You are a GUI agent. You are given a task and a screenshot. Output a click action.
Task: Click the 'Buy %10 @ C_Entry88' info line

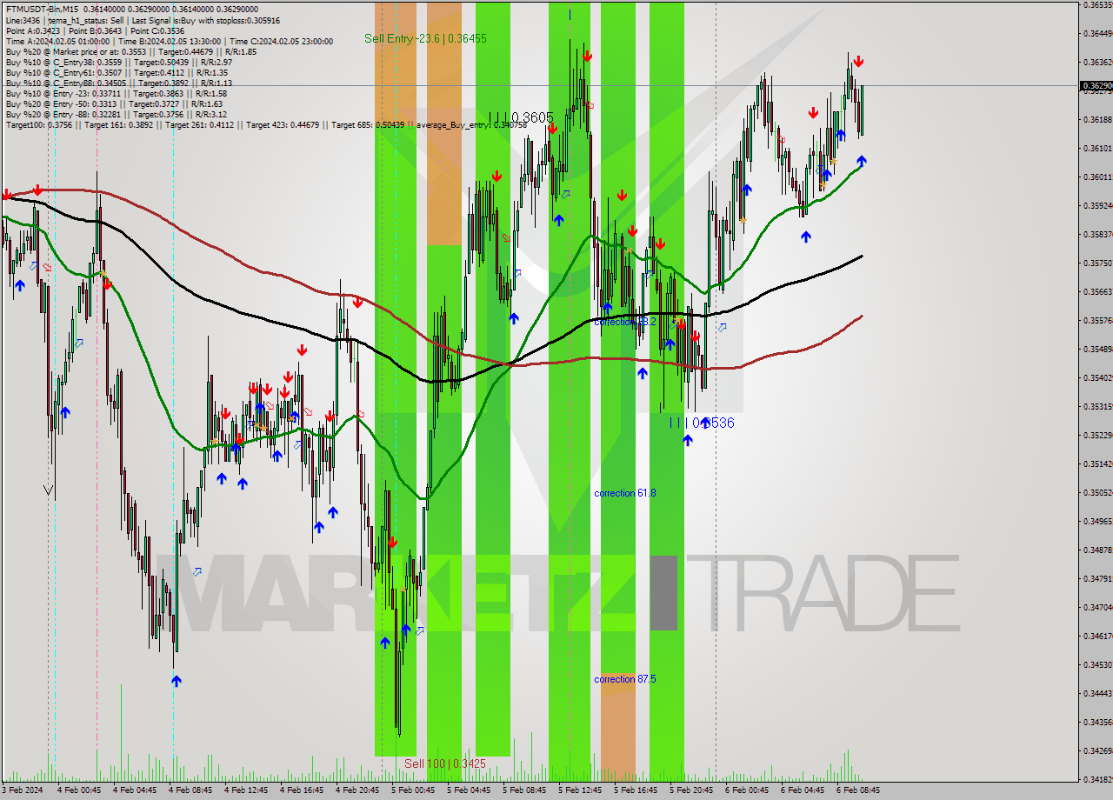pos(118,83)
